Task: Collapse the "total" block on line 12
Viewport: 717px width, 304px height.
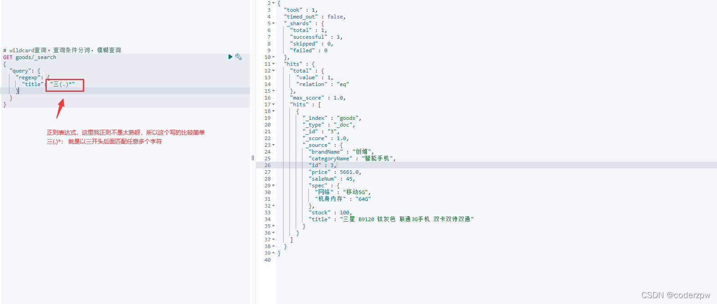Action: tap(273, 71)
